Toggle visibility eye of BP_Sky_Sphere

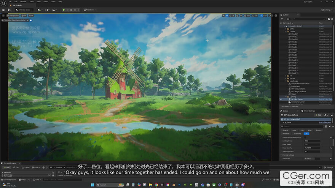pyautogui.click(x=281, y=99)
